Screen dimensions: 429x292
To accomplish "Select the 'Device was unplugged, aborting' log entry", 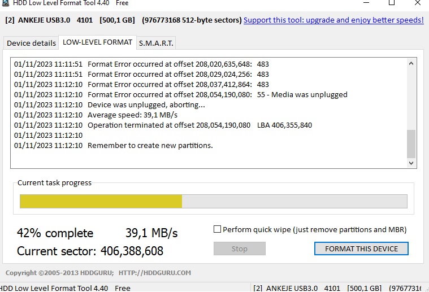I will (146, 105).
